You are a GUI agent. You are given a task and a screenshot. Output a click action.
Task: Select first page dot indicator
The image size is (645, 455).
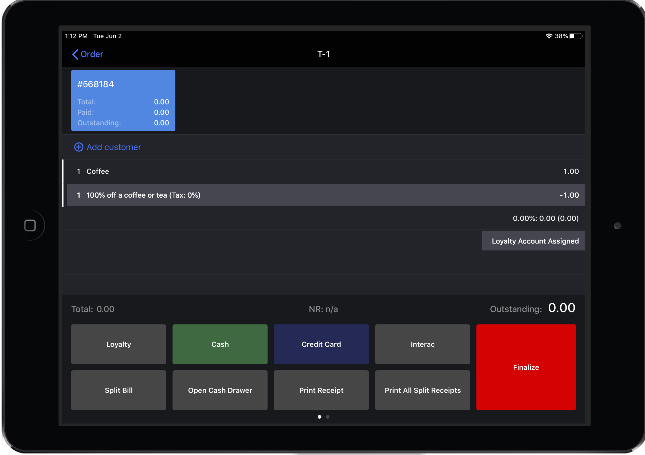coord(319,417)
